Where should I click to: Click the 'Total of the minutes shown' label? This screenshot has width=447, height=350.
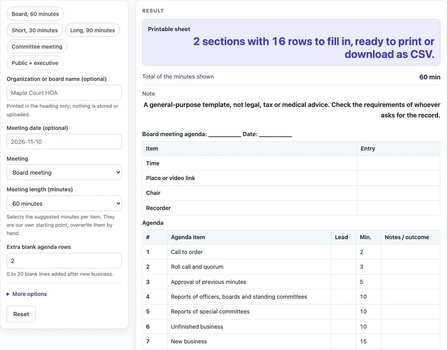pyautogui.click(x=178, y=77)
